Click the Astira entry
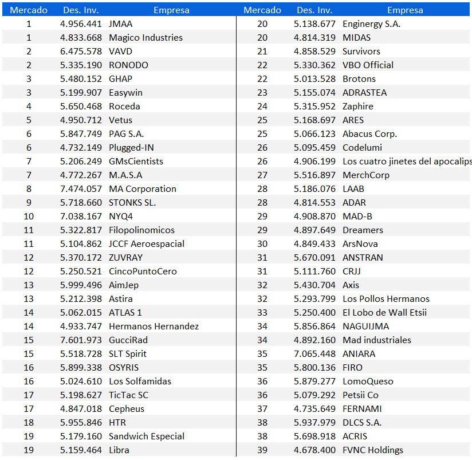The image size is (472, 460). point(121,299)
